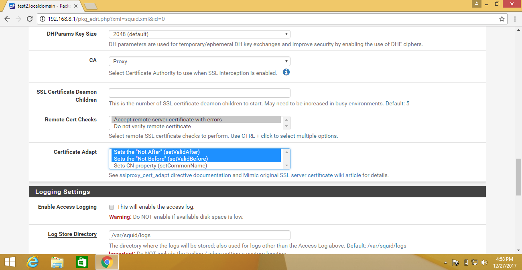This screenshot has width=522, height=270.
Task: Click the page vertical scrollbar thumb
Action: click(x=518, y=177)
